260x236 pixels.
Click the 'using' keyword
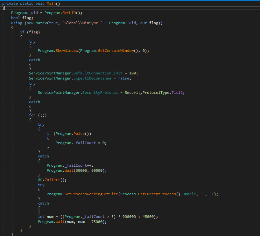(17, 23)
